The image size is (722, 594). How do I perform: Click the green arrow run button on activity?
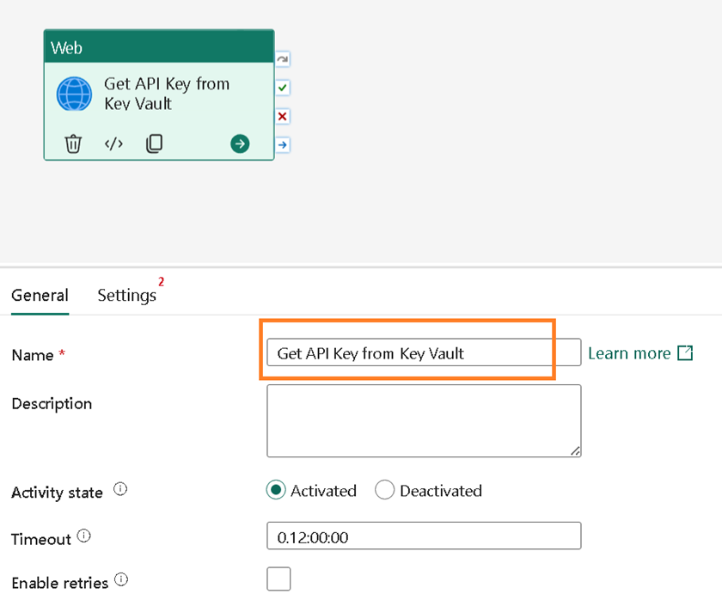tap(240, 144)
